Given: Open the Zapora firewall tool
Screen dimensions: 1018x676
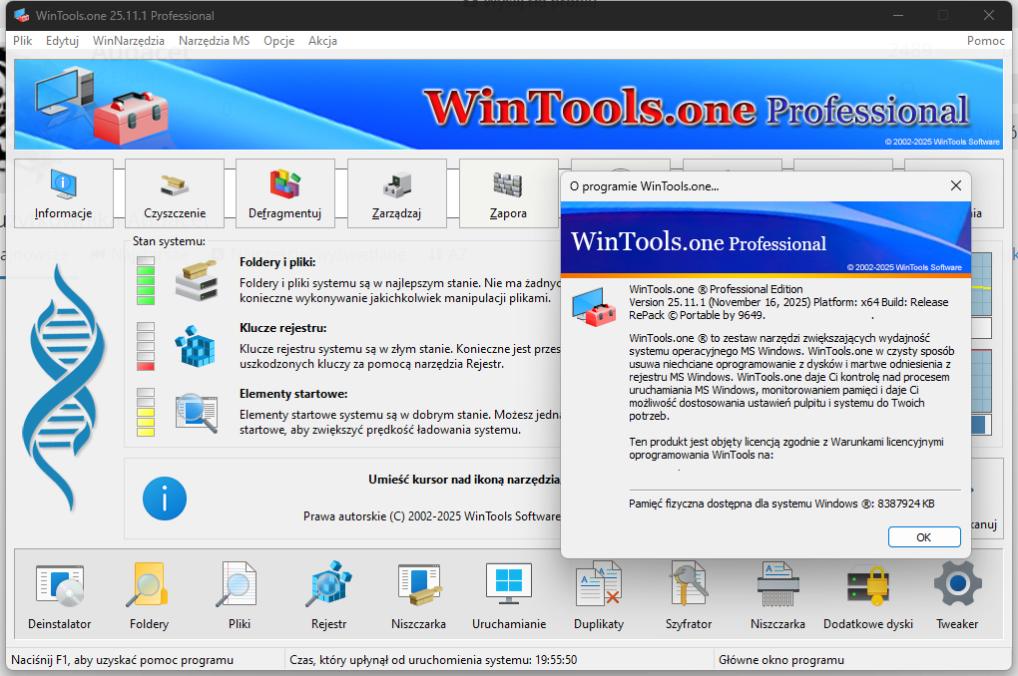Looking at the screenshot, I should [x=508, y=193].
